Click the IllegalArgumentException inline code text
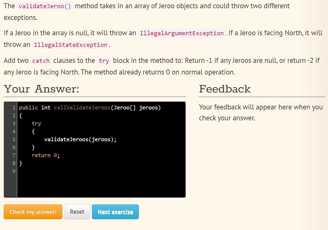The height and width of the screenshot is (230, 328). point(181,33)
